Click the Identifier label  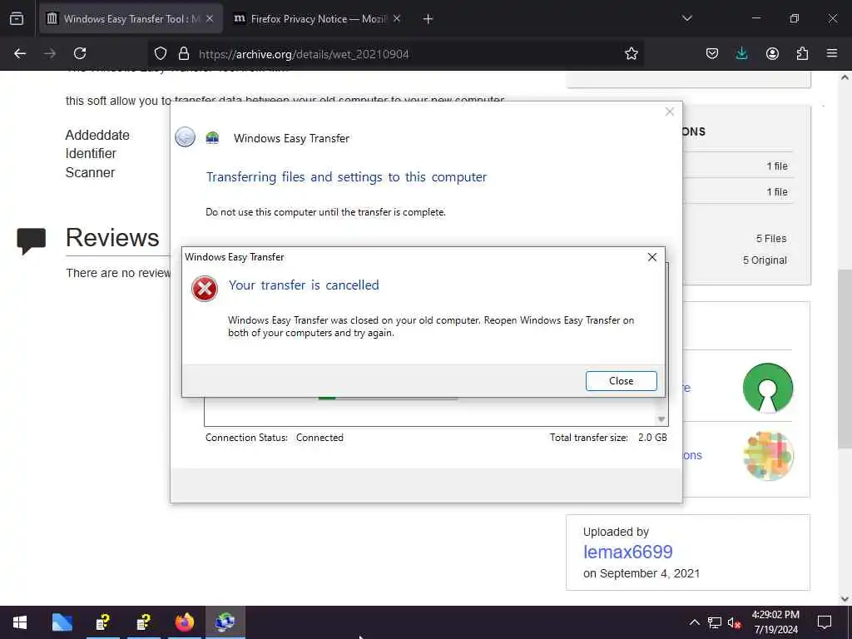pyautogui.click(x=91, y=154)
